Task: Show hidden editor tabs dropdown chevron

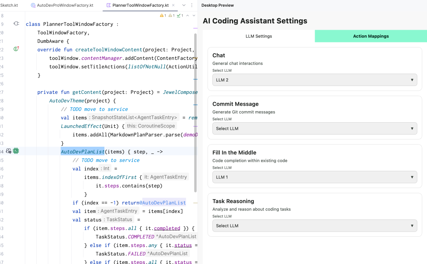Action: click(184, 5)
